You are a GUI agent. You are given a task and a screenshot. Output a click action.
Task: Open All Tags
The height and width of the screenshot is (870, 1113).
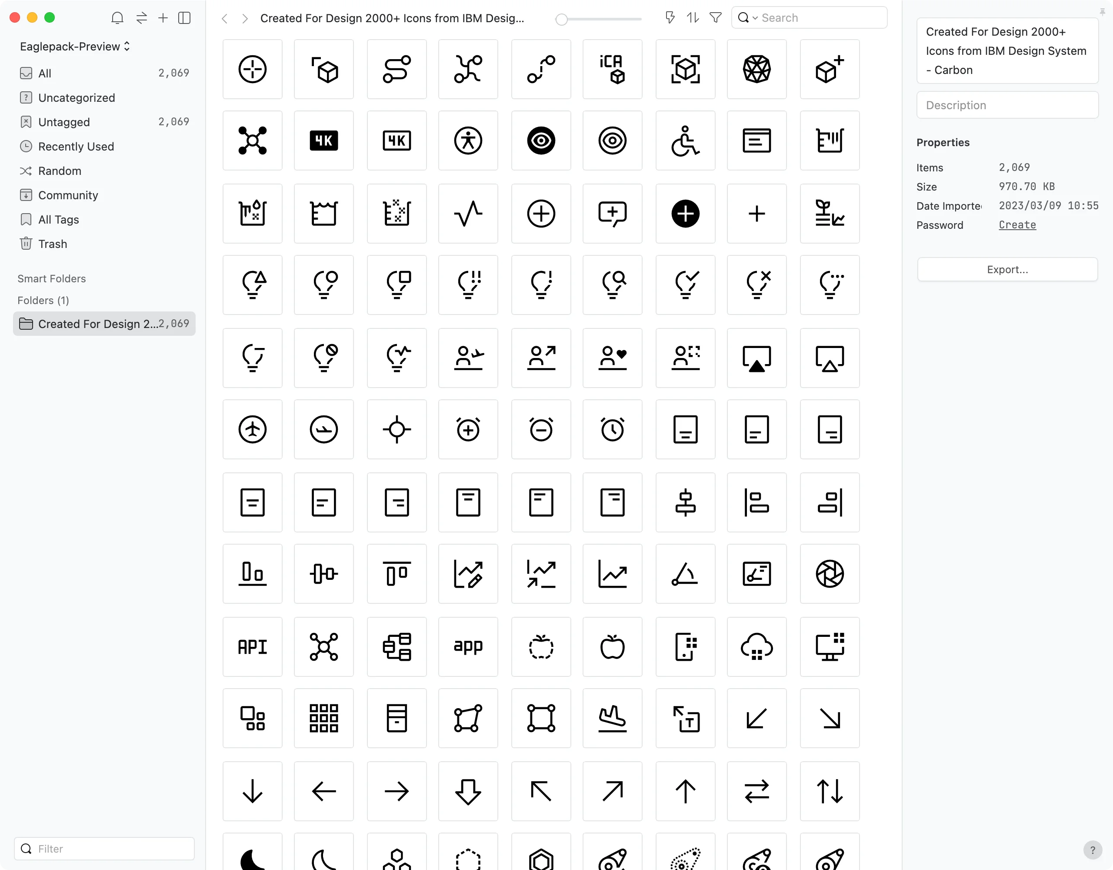[x=104, y=219]
